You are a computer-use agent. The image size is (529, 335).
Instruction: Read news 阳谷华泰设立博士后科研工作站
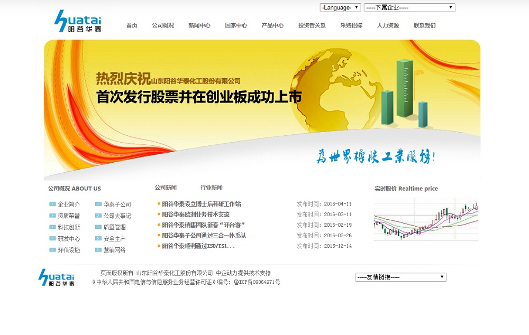point(202,204)
